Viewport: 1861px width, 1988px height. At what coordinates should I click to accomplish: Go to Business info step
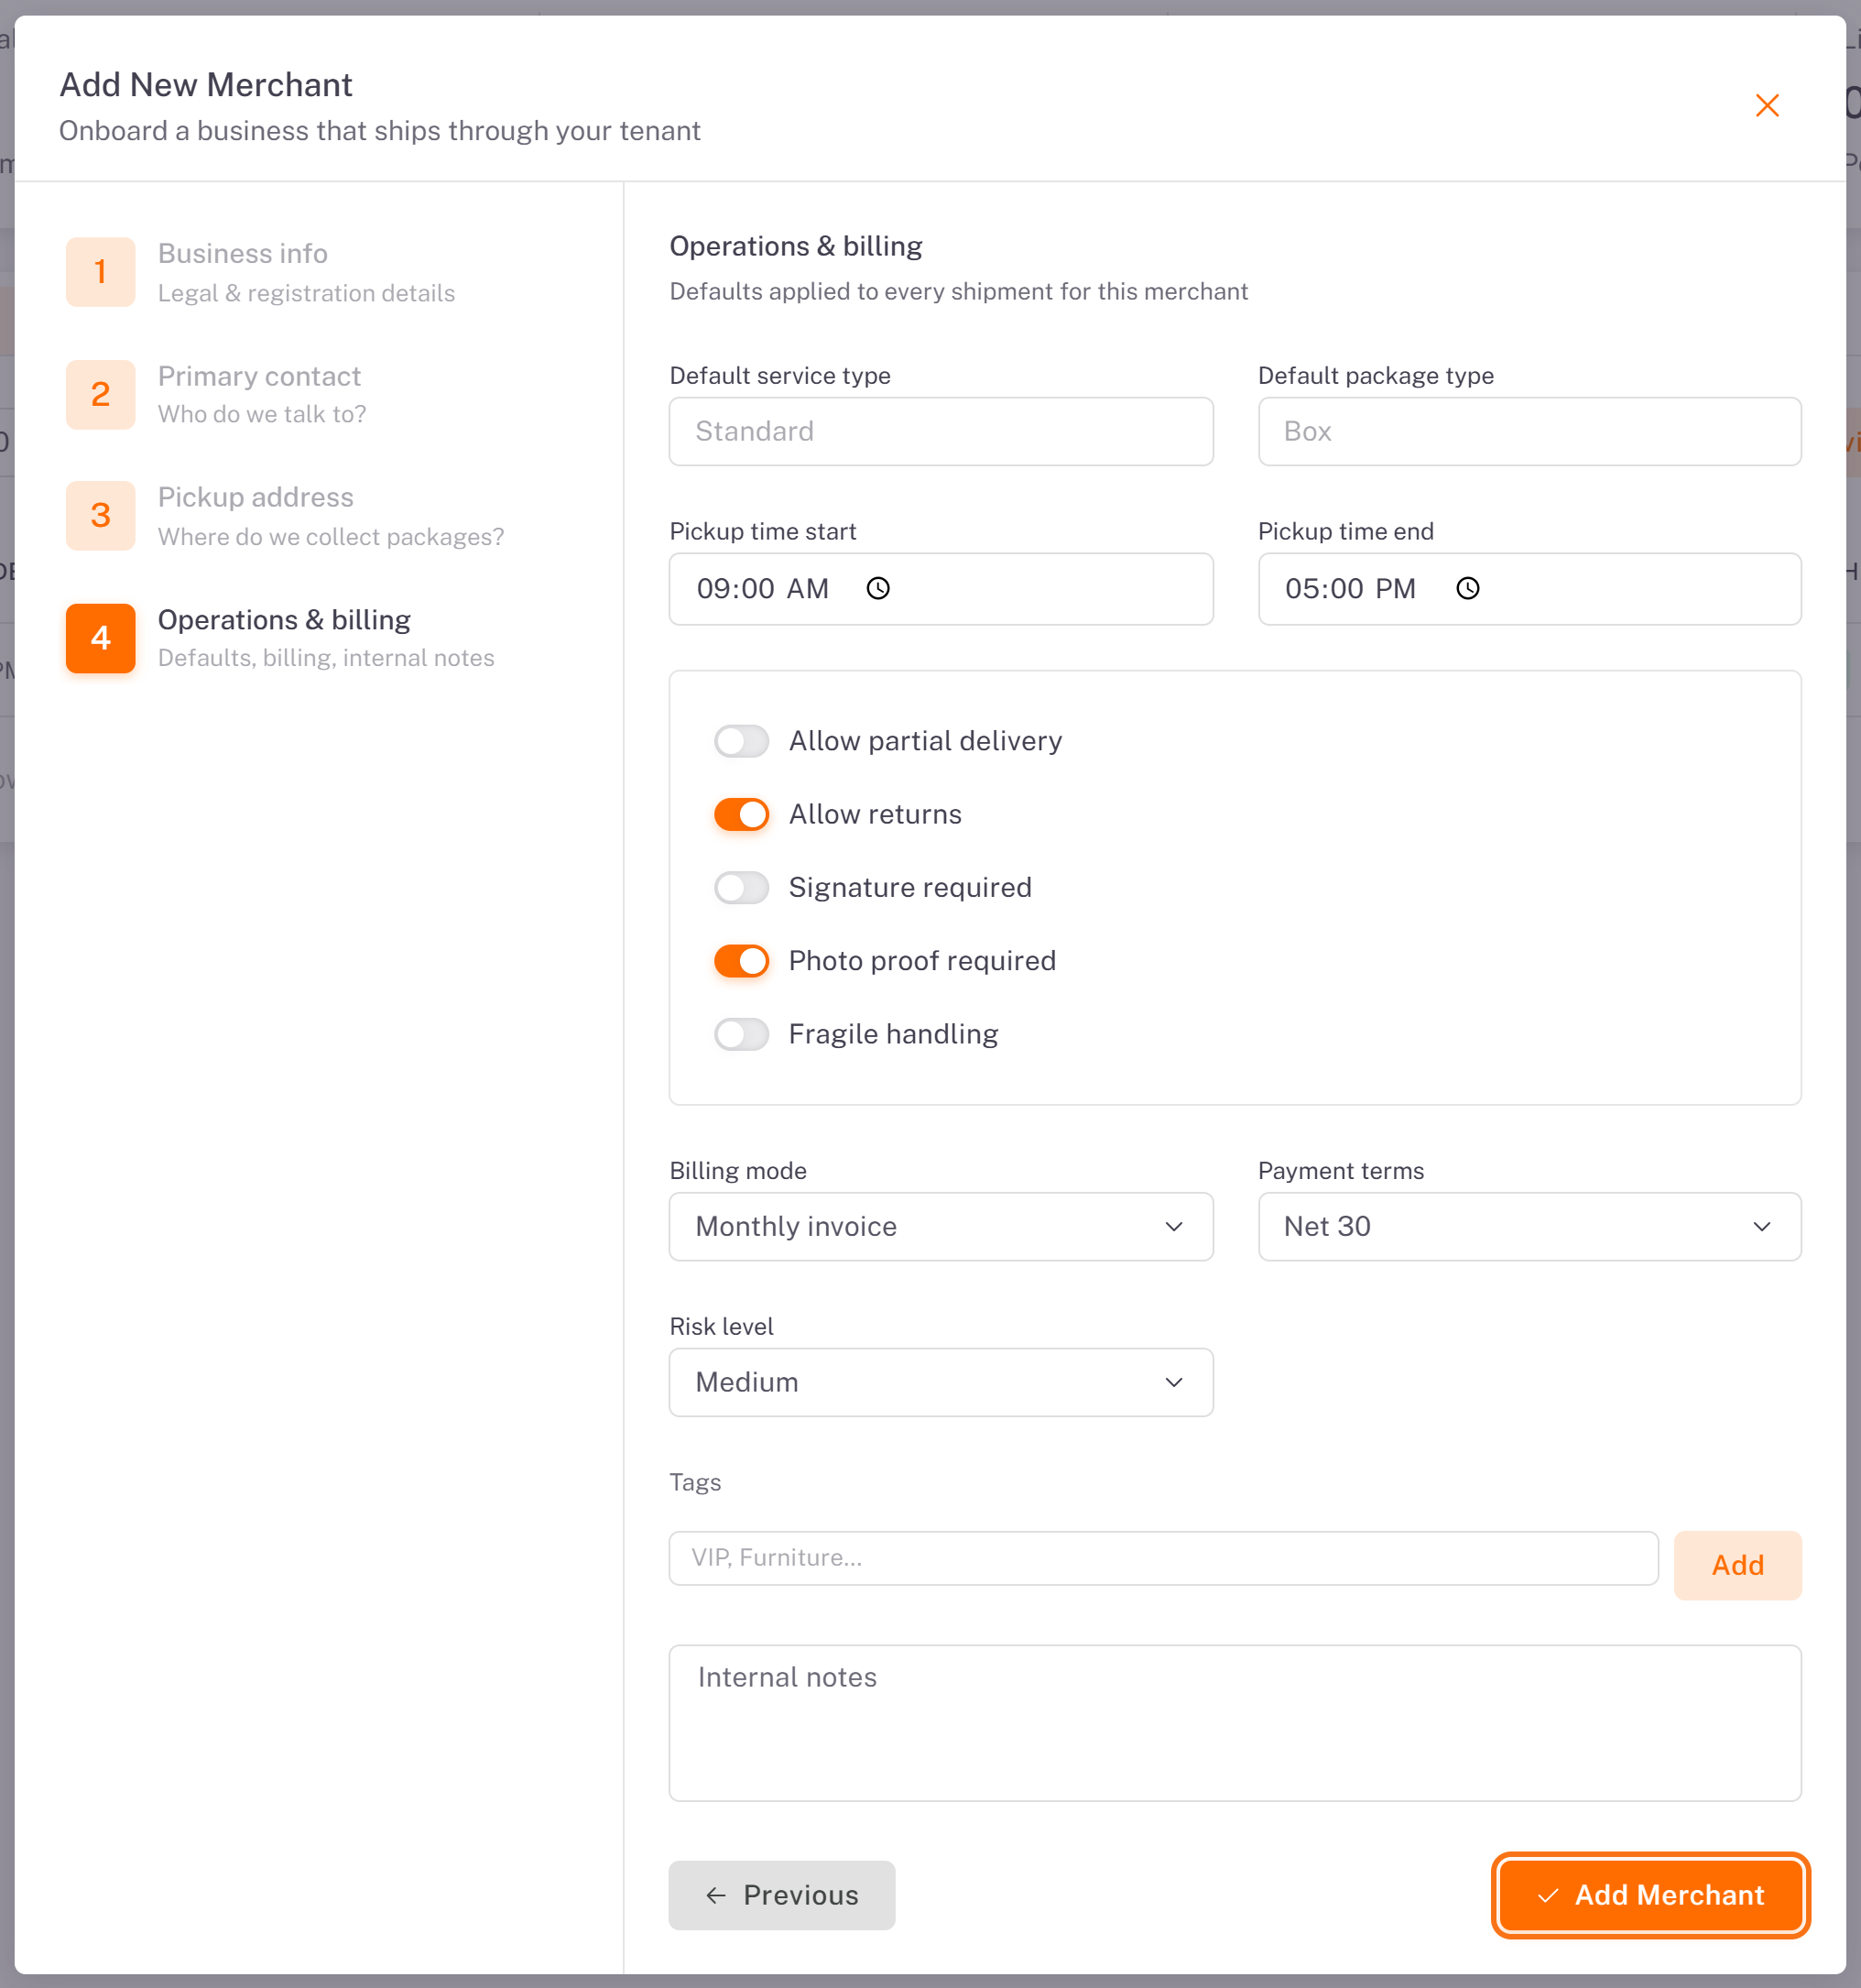pyautogui.click(x=261, y=272)
